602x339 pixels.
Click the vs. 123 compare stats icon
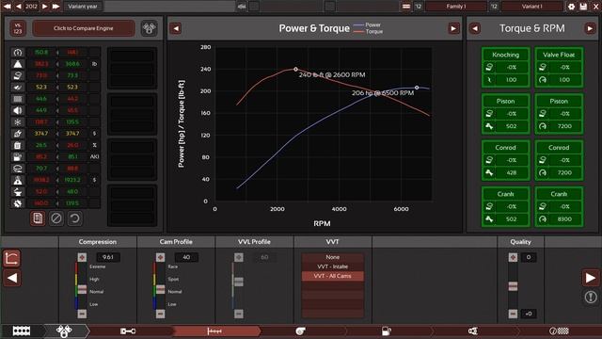(18, 28)
